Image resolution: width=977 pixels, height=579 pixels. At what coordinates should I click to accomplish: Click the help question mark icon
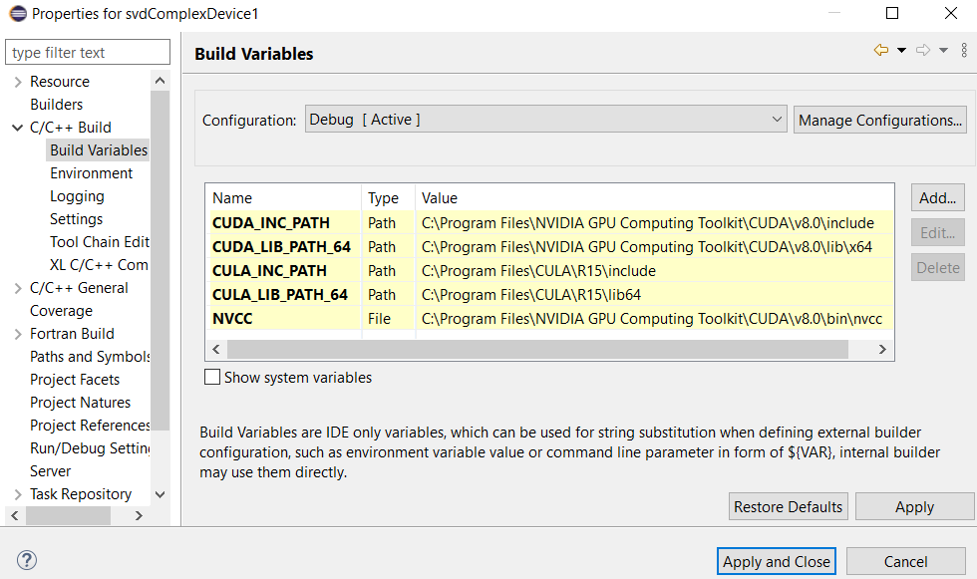(27, 561)
